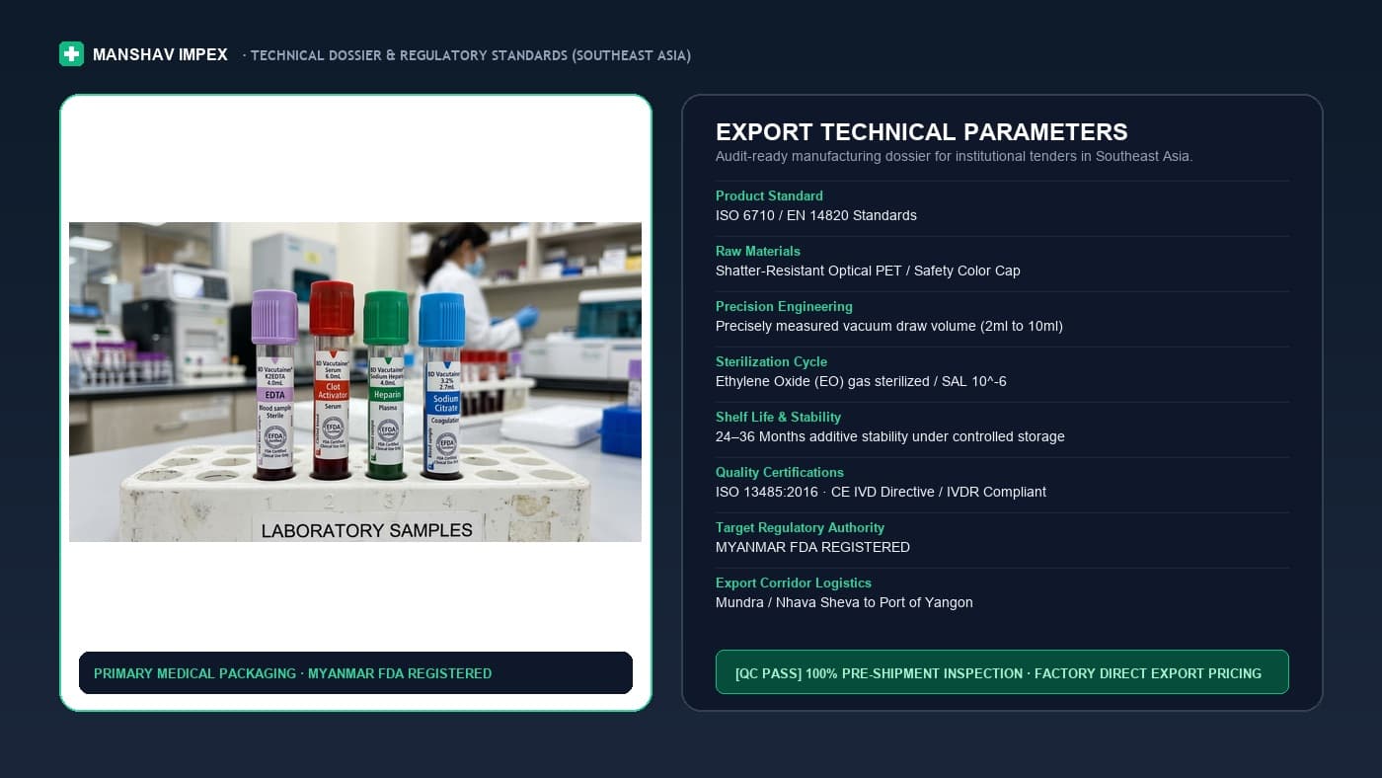Viewport: 1382px width, 778px height.
Task: Click the laboratory samples product photo
Action: coord(355,382)
